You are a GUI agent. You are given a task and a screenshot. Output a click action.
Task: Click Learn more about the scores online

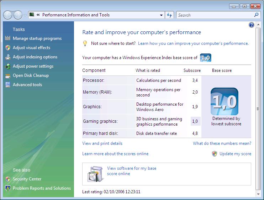click(x=115, y=154)
